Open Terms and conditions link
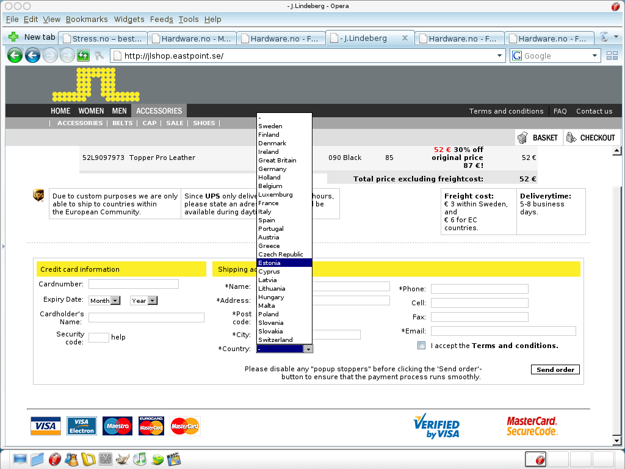Viewport: 625px width, 469px height. [506, 111]
